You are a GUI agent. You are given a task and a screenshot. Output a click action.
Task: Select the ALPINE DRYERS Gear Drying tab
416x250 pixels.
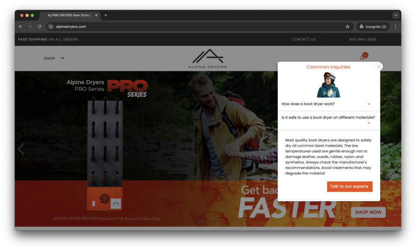[69, 15]
